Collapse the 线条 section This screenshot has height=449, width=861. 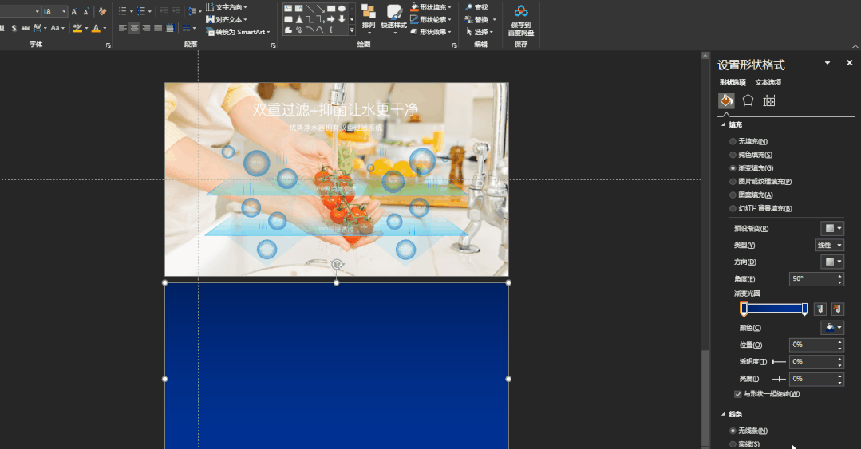point(723,414)
